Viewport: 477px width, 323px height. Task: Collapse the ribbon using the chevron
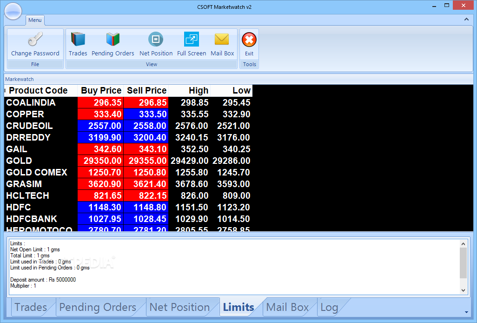pyautogui.click(x=466, y=20)
